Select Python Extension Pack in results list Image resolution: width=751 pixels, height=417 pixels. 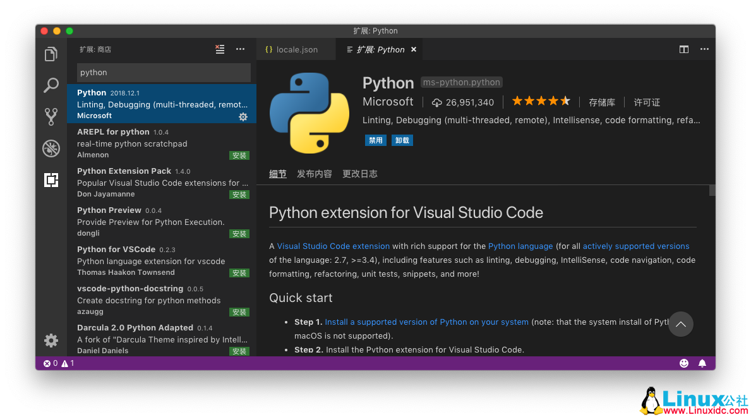(162, 183)
